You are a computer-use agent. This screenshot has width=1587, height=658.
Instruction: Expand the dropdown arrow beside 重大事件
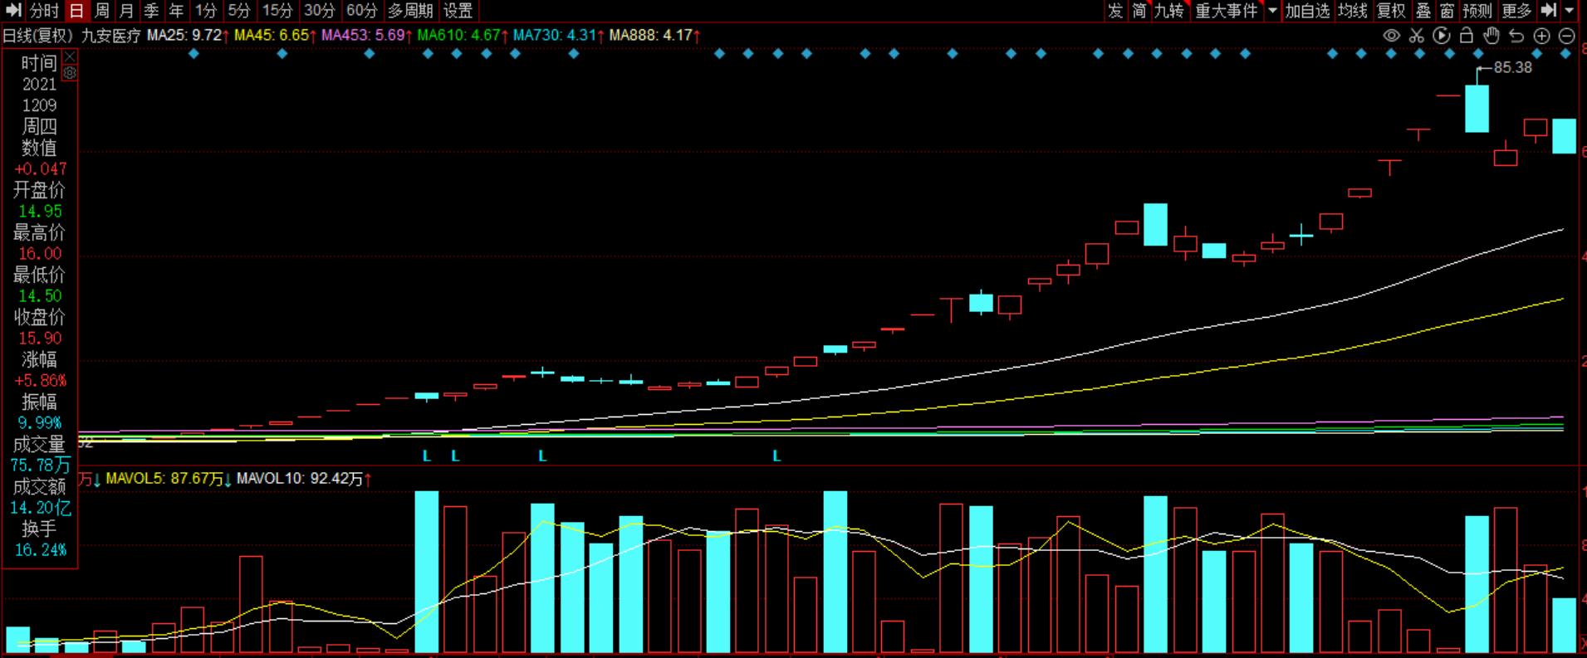[1272, 11]
